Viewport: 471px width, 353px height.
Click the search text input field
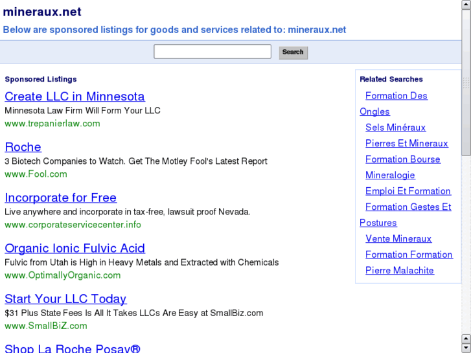click(213, 52)
